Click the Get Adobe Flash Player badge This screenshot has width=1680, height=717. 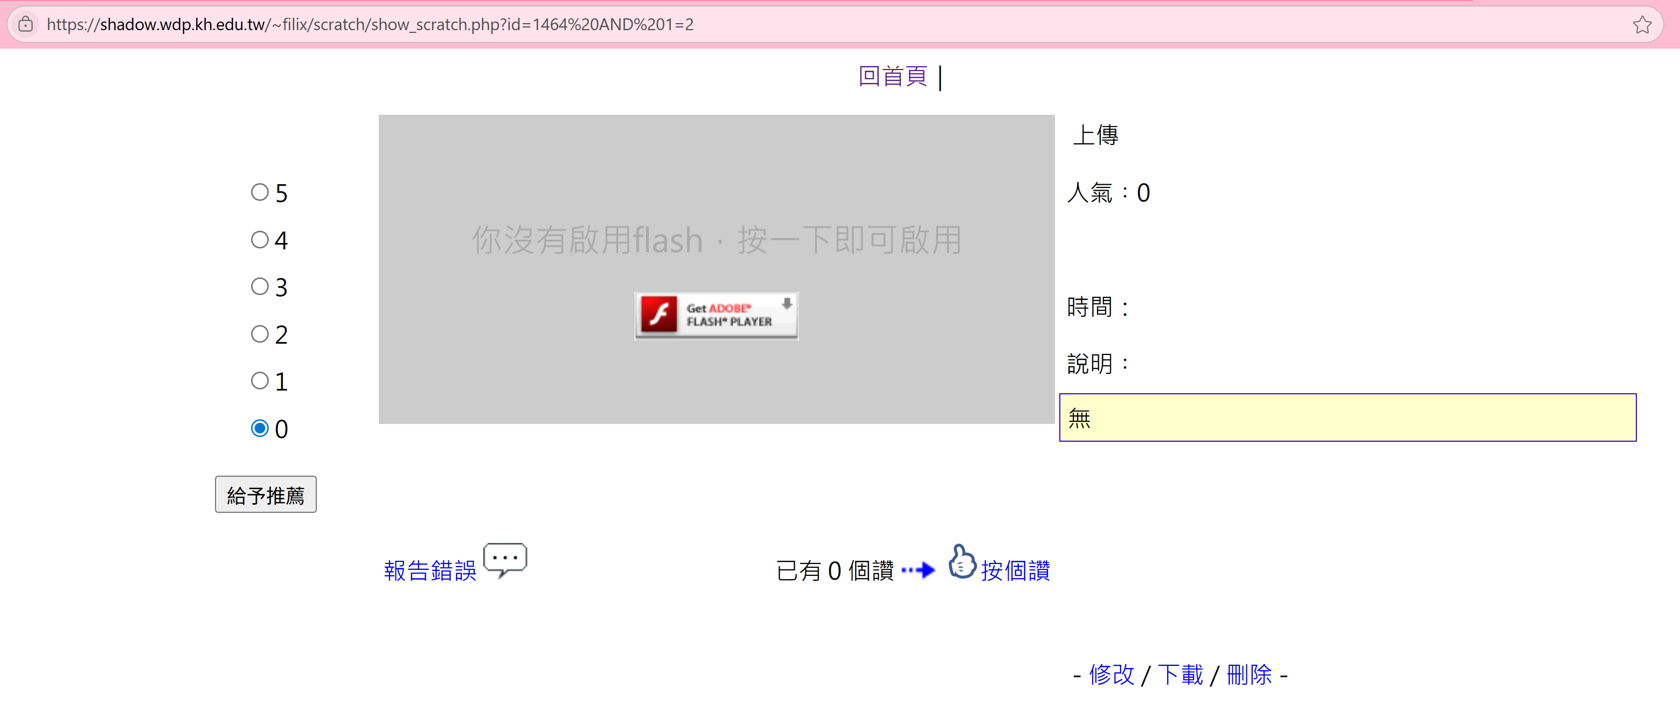click(x=716, y=316)
